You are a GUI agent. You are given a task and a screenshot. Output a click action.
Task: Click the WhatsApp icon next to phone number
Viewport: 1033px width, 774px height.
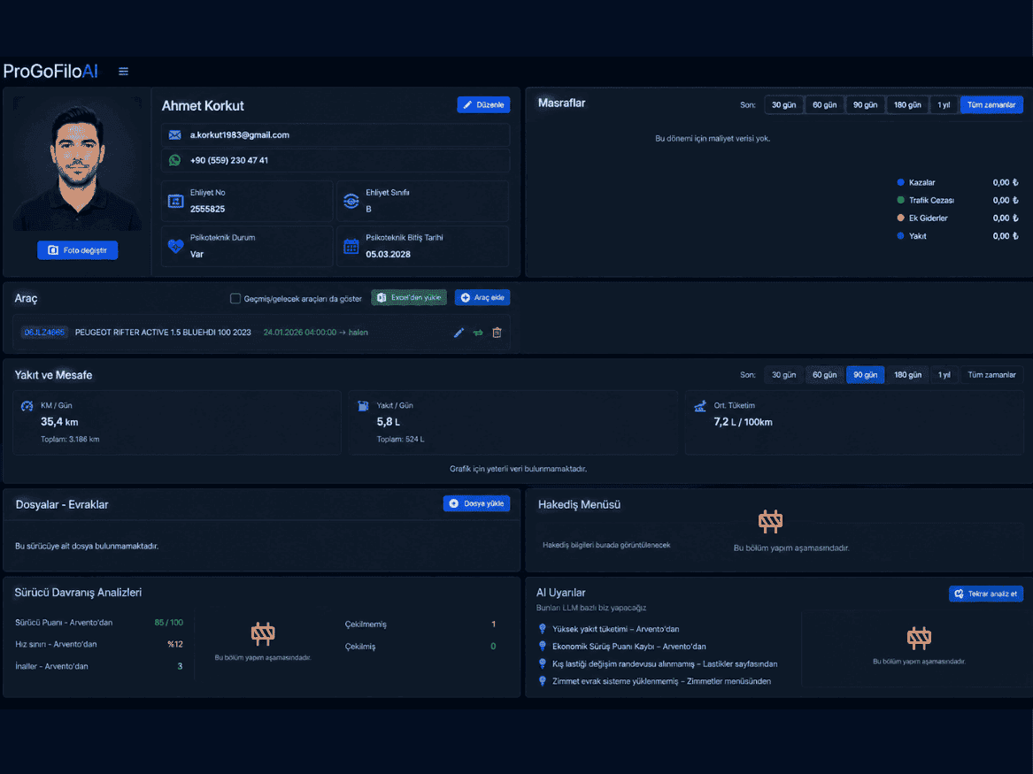(x=174, y=160)
